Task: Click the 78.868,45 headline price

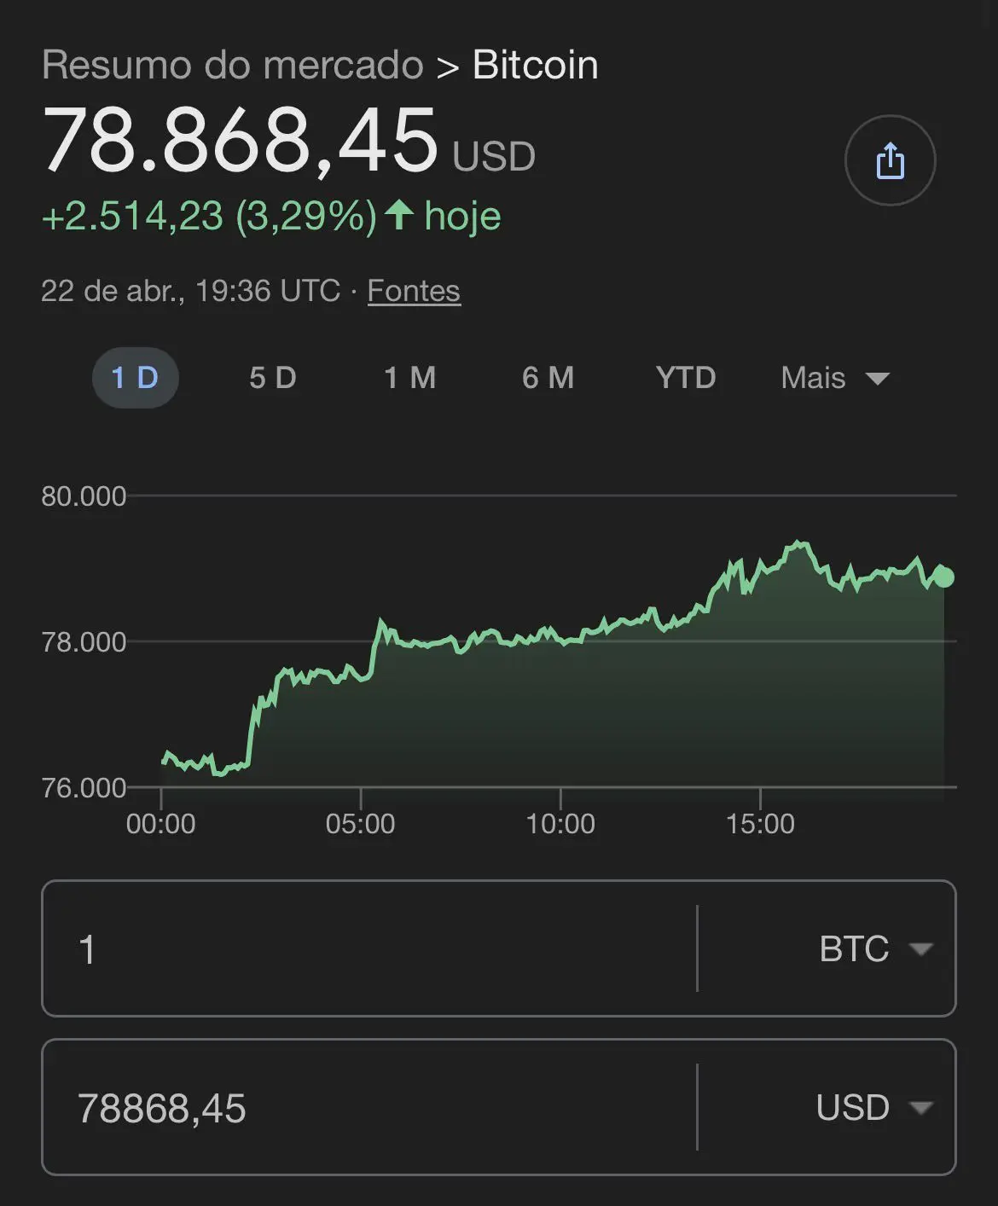Action: (240, 141)
